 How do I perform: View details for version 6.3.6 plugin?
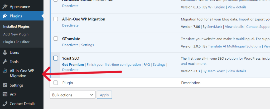point(237,7)
